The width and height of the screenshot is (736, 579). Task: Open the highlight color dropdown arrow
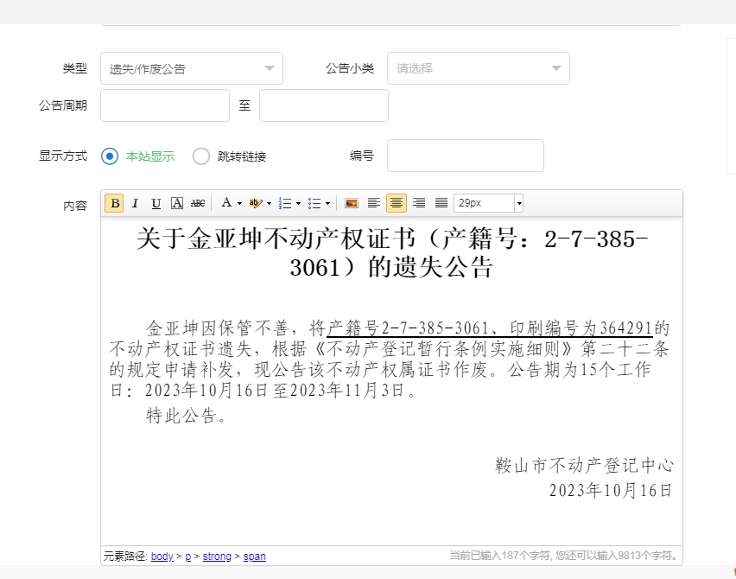(x=269, y=203)
